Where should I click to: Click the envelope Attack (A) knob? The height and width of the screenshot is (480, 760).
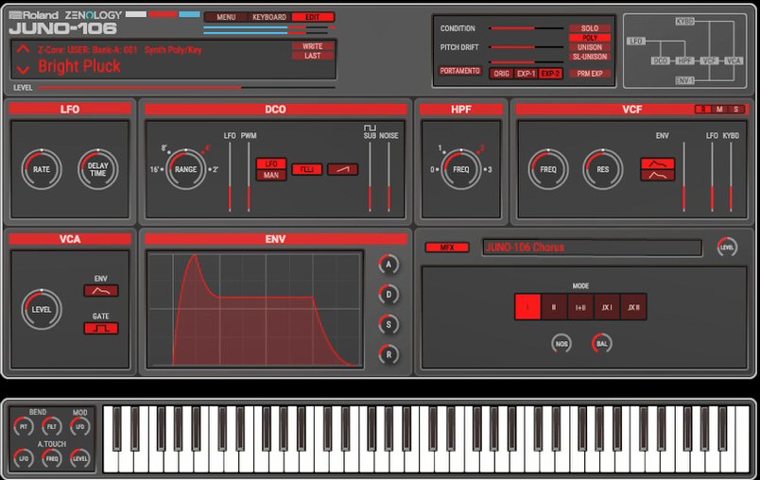389,265
